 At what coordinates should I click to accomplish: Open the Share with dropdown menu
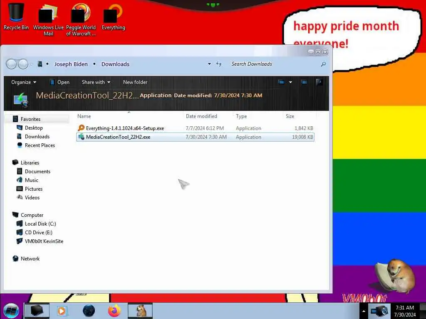[x=96, y=82]
